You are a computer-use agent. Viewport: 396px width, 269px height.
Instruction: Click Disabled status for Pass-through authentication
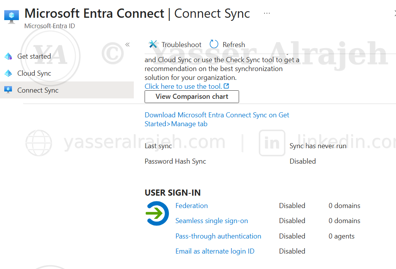(x=292, y=236)
